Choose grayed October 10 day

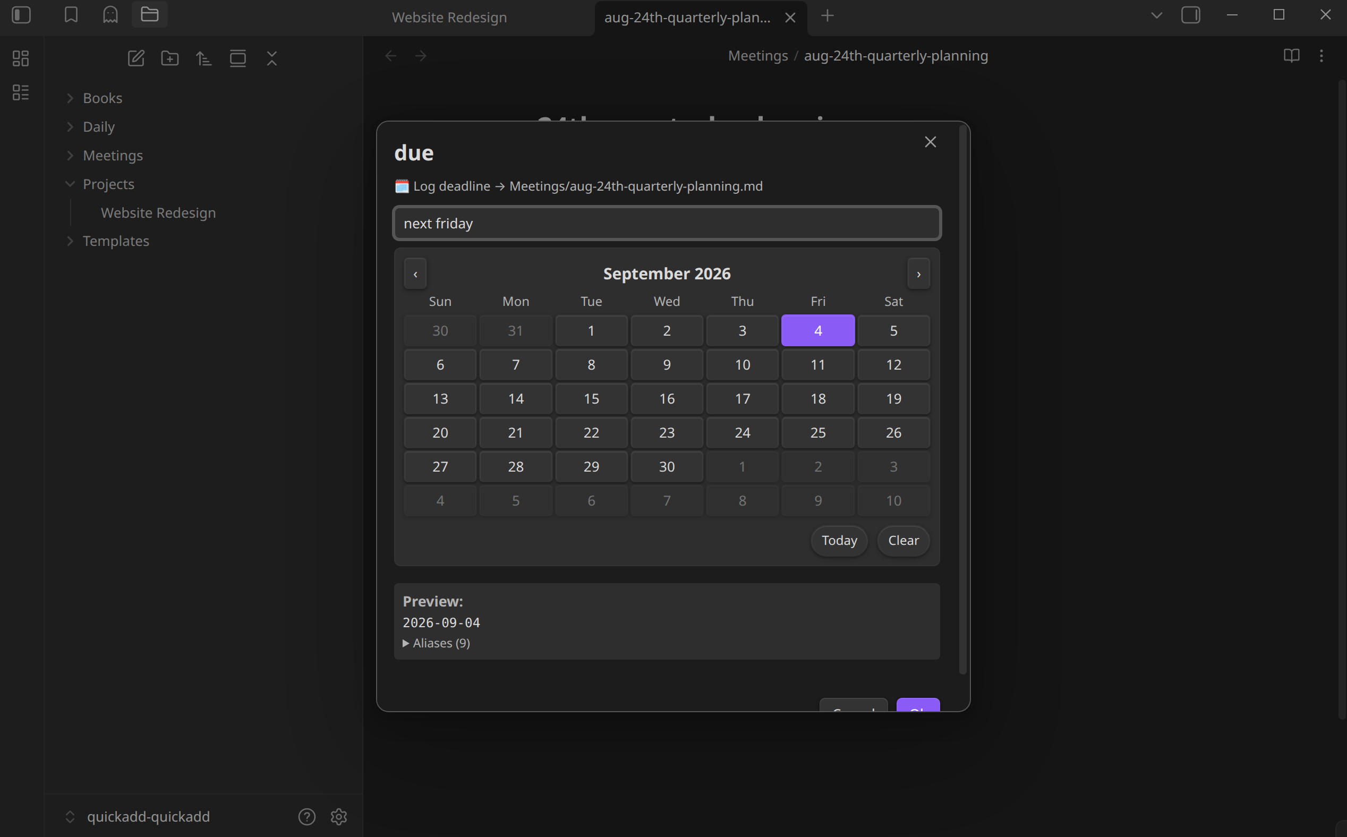[893, 500]
